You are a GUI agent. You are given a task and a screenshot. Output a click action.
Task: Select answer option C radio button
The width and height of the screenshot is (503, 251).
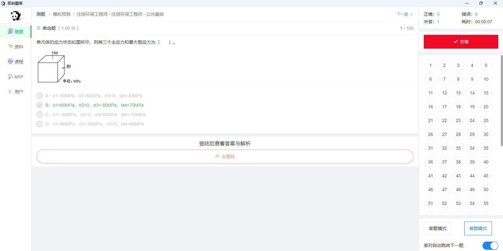click(40, 115)
